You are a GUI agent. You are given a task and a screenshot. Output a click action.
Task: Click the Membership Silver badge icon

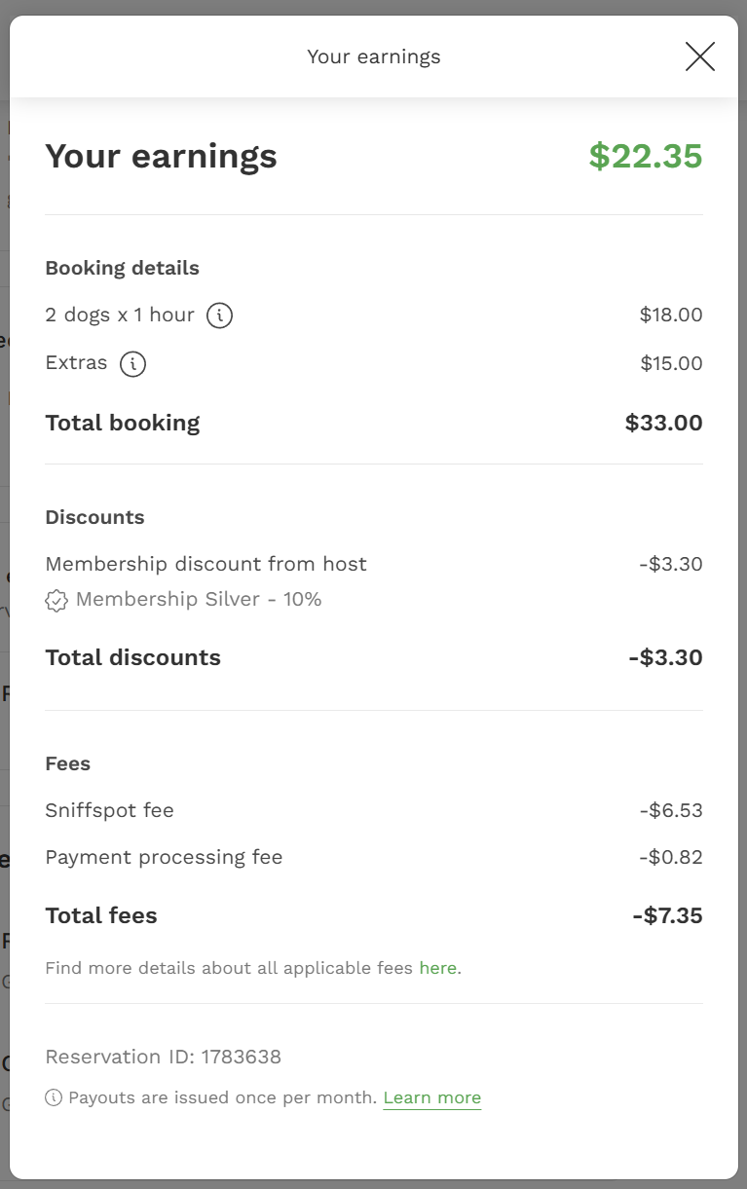click(56, 601)
